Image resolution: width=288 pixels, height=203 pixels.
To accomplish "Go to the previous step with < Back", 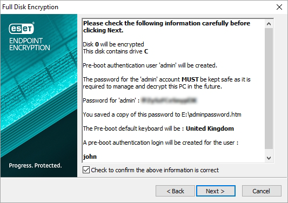I will pos(175,191).
